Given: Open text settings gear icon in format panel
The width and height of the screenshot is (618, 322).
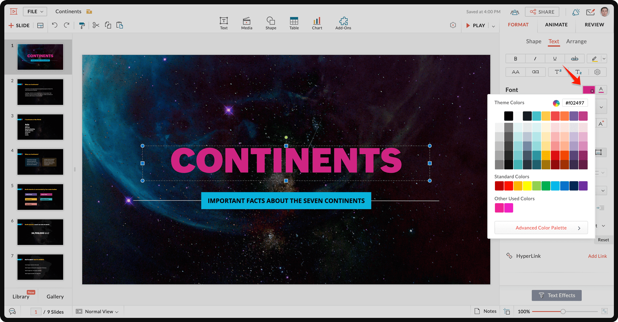Looking at the screenshot, I should pos(597,72).
